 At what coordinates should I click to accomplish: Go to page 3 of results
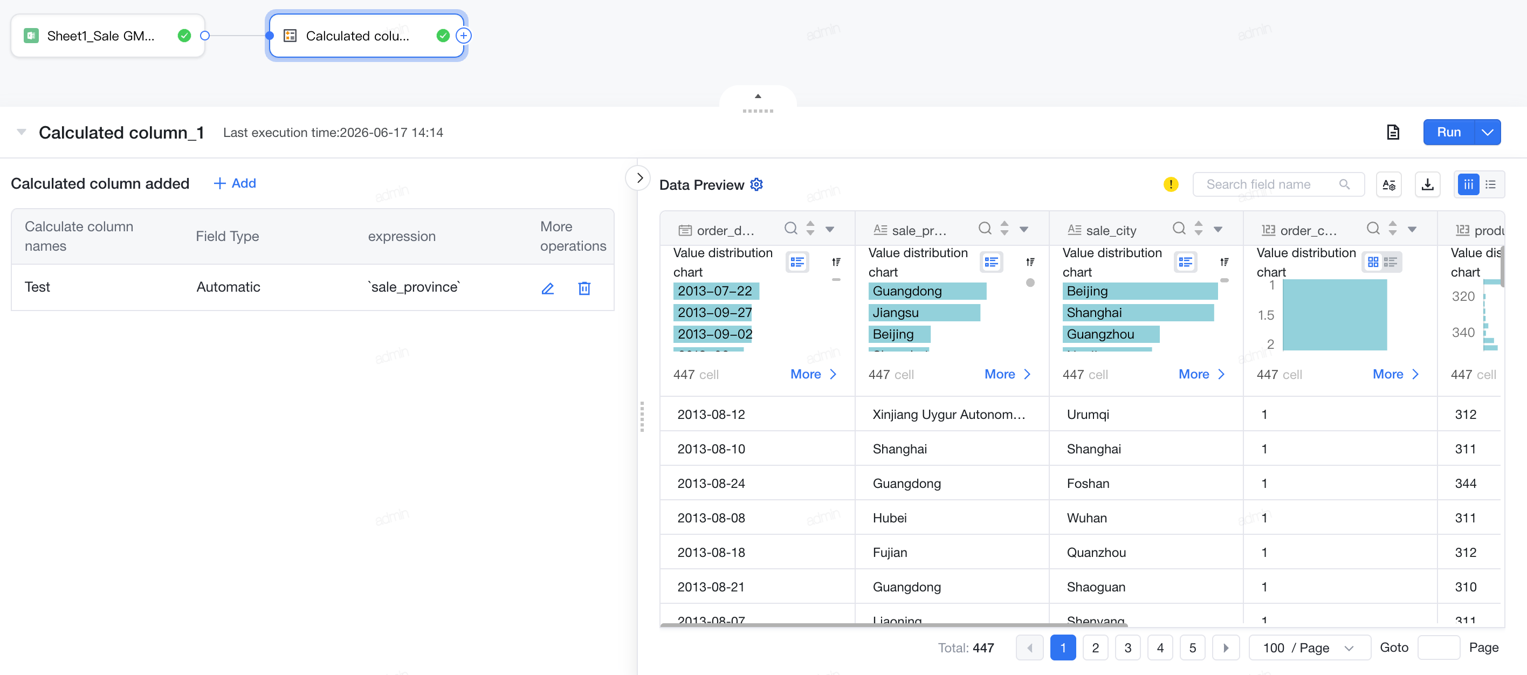tap(1127, 648)
